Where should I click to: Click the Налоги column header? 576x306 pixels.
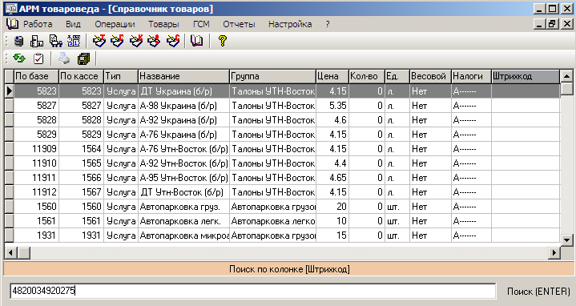coord(471,76)
